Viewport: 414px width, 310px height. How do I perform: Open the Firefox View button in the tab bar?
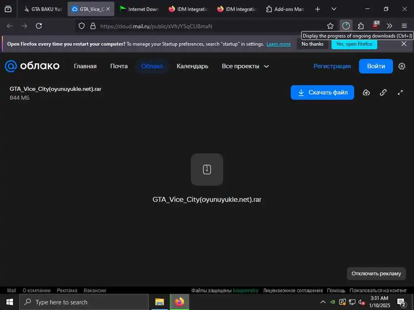click(8, 9)
